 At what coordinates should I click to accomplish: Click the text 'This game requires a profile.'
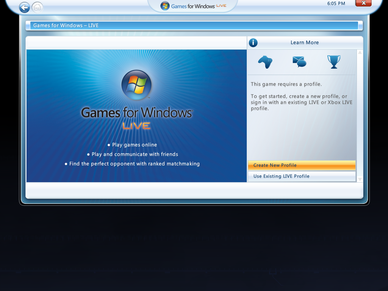(286, 84)
